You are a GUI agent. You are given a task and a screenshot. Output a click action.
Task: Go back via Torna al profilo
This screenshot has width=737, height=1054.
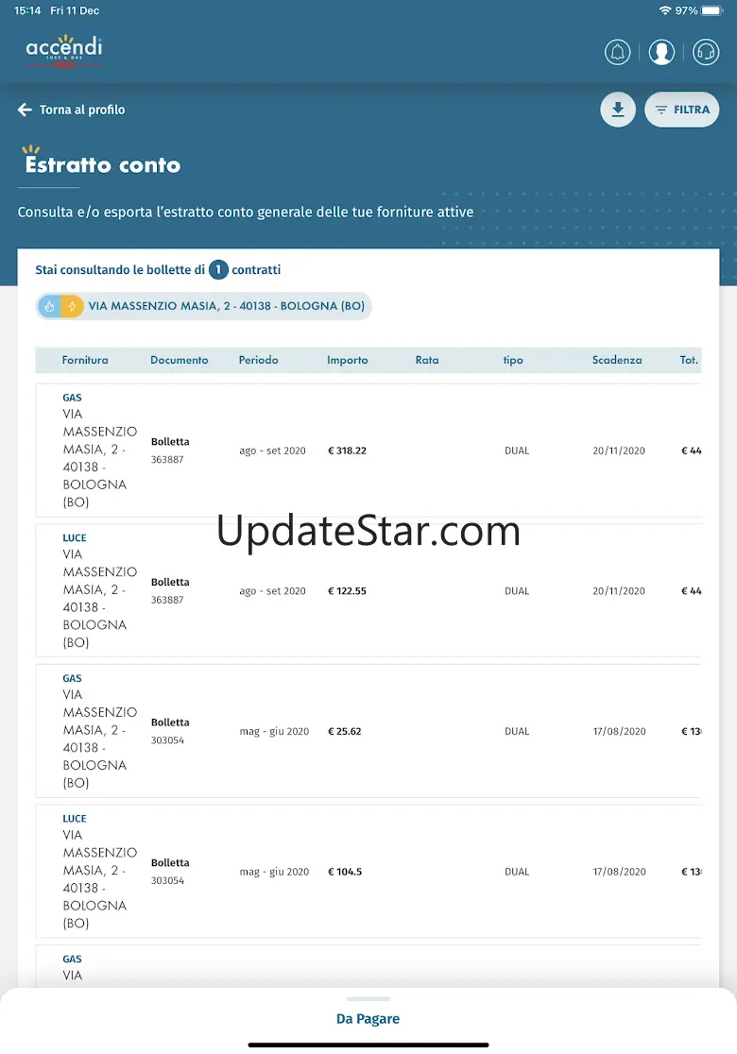[x=71, y=110]
